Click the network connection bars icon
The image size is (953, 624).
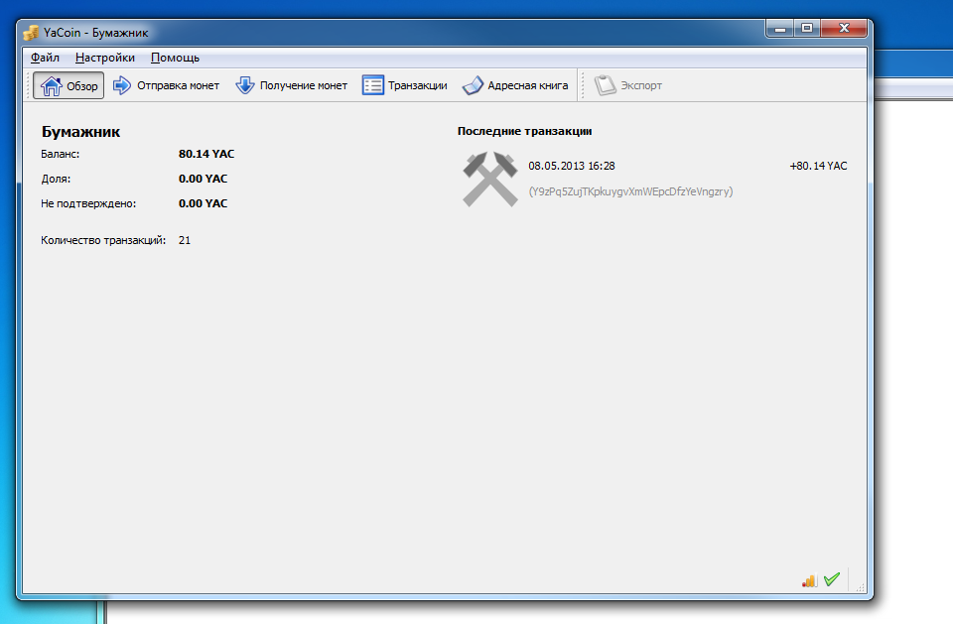pos(809,580)
